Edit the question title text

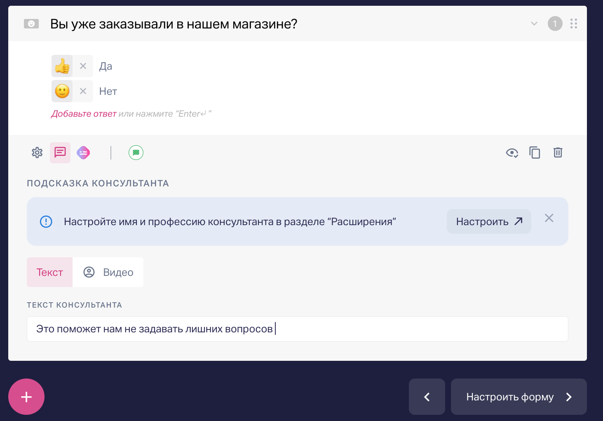tap(174, 24)
